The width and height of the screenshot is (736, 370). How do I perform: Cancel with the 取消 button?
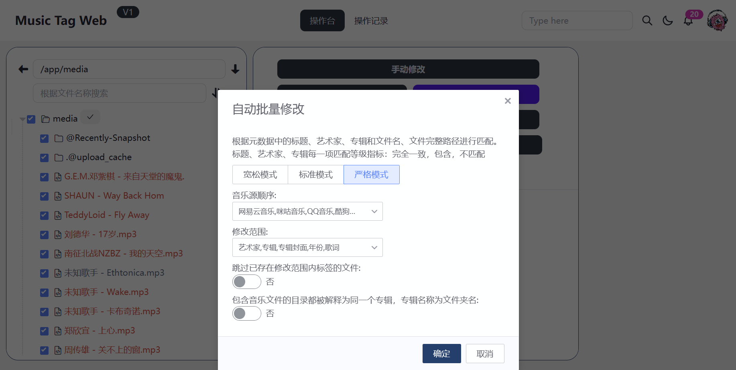485,354
